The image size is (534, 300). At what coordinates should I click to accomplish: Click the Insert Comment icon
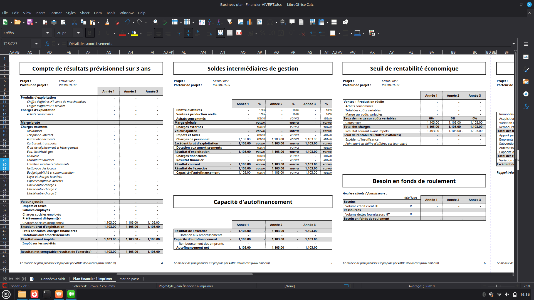point(292,22)
